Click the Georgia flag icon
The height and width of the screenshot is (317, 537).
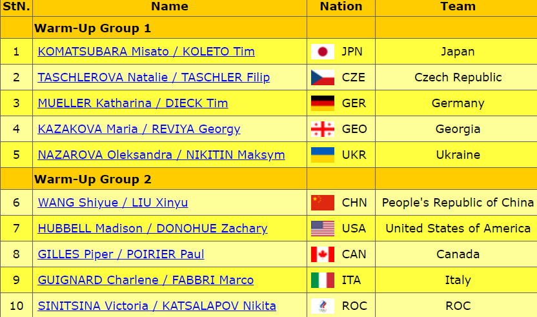tap(322, 129)
